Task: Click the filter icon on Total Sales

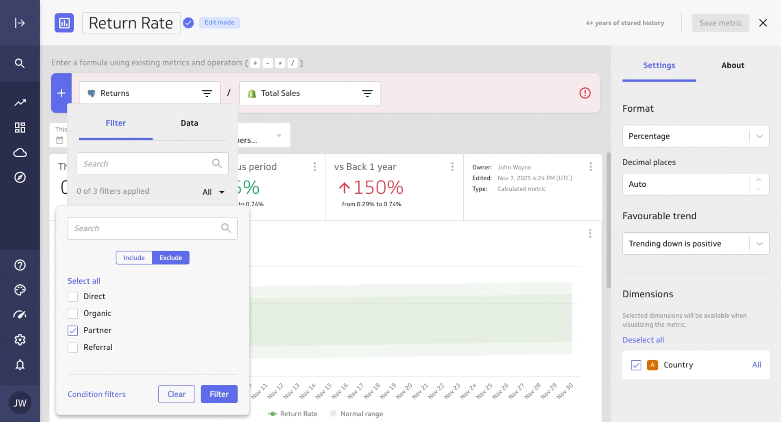Action: [x=367, y=93]
